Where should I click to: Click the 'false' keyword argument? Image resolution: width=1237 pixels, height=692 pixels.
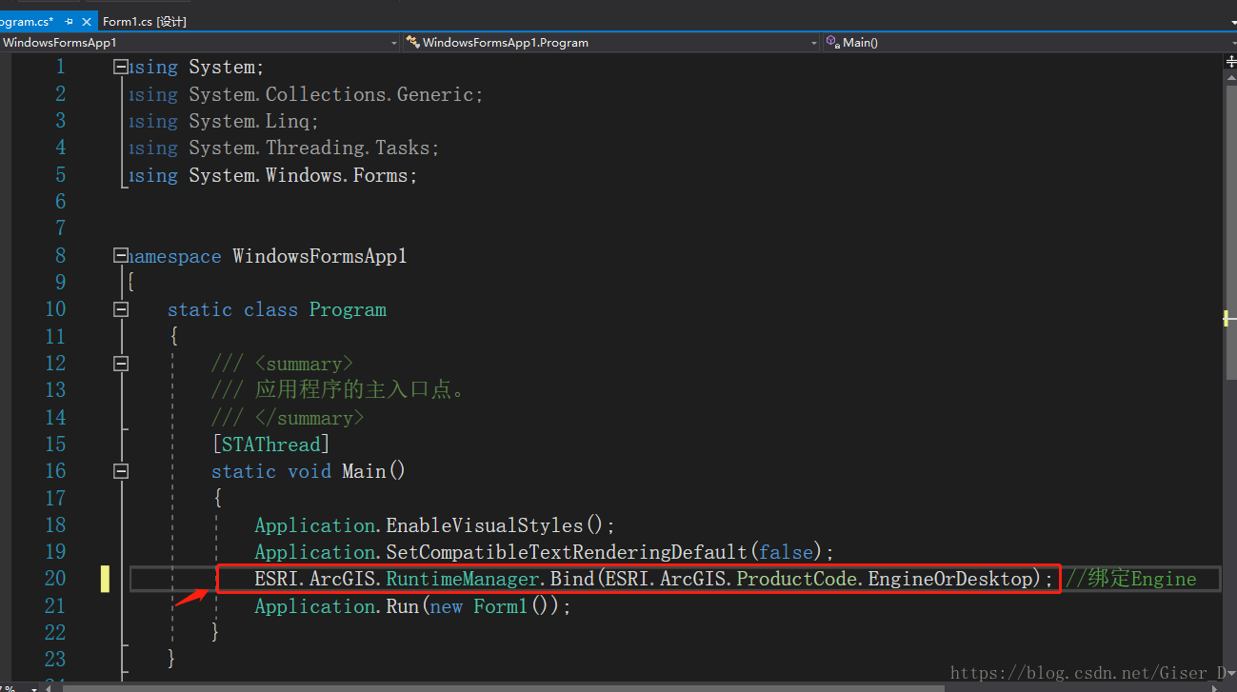(786, 552)
